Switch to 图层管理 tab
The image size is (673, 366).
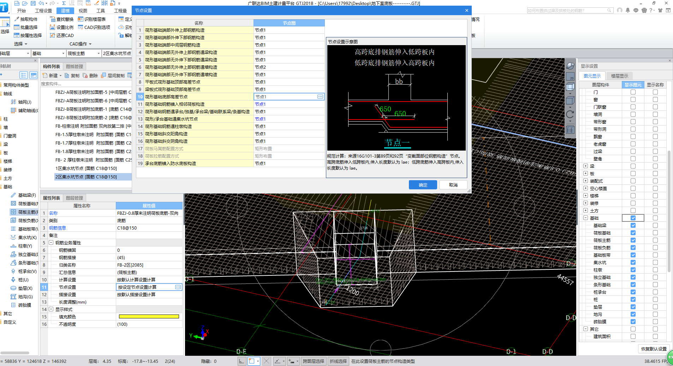(x=75, y=198)
